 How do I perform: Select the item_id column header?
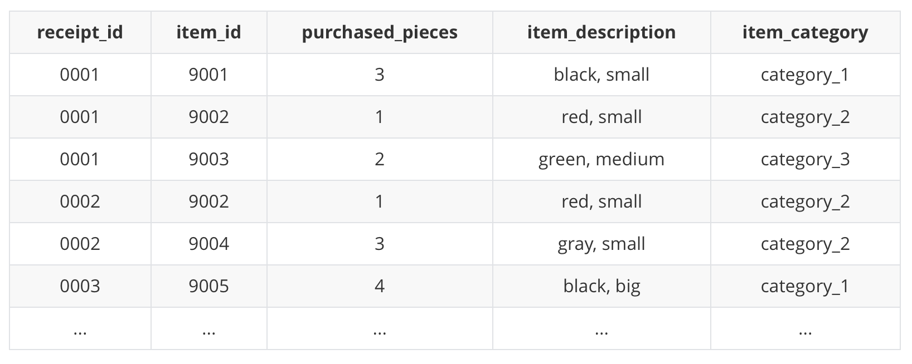coord(208,32)
